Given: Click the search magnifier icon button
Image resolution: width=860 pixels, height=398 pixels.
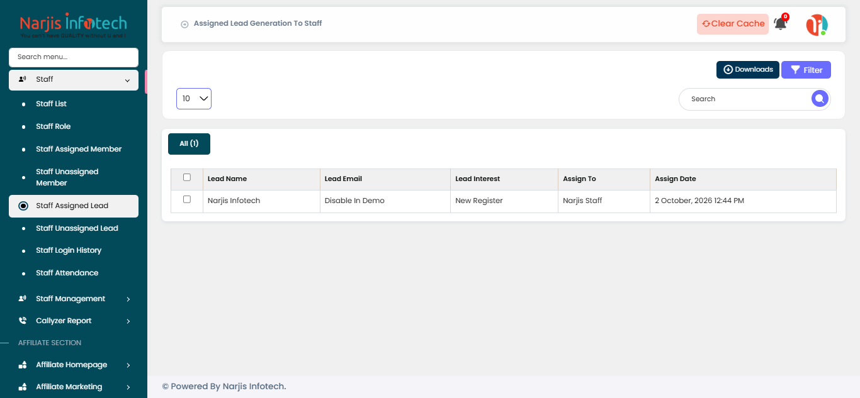Looking at the screenshot, I should (x=819, y=99).
